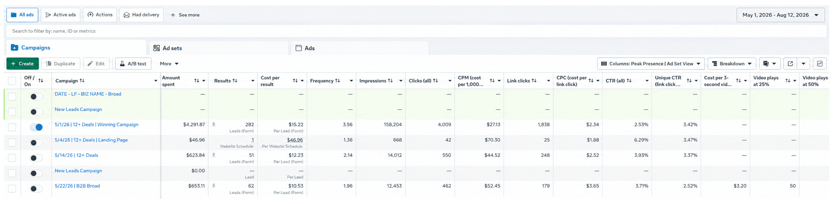The image size is (833, 204).
Task: Sort by CPM cost per 1,000
Action: point(492,81)
